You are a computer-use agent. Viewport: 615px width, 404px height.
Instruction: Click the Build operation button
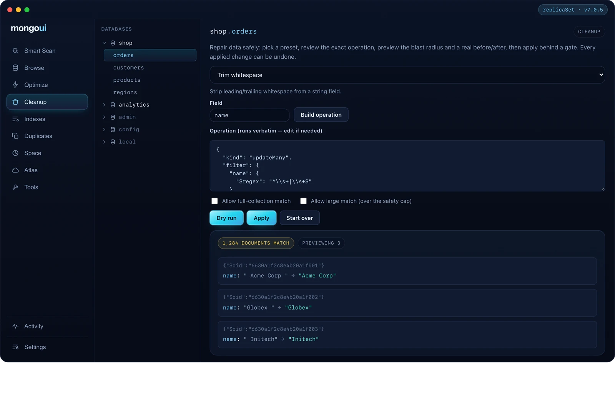[321, 115]
